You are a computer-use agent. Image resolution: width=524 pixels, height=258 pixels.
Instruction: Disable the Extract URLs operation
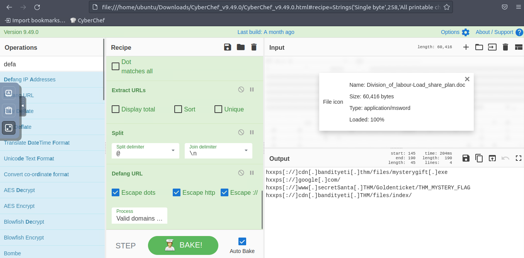coord(241,89)
